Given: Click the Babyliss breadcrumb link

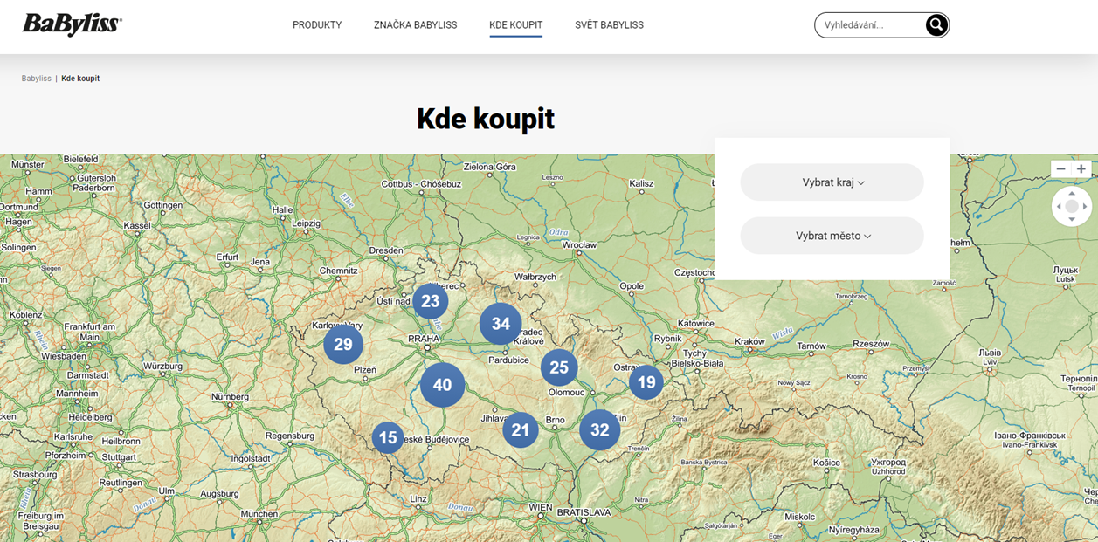Looking at the screenshot, I should coord(37,79).
